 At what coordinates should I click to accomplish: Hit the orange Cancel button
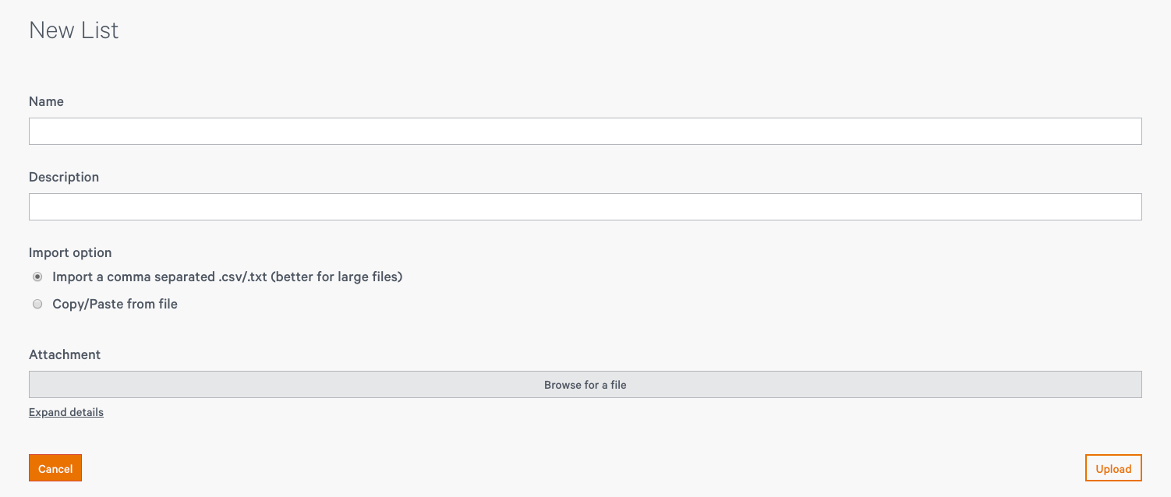click(55, 468)
